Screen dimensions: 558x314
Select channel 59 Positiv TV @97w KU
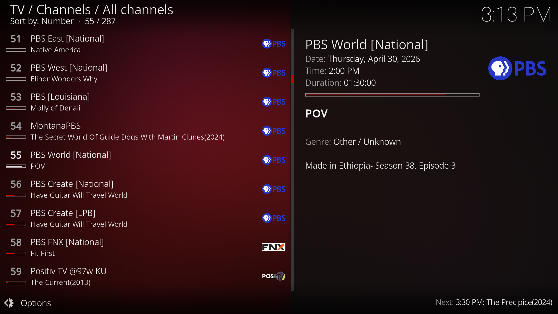[x=145, y=276]
